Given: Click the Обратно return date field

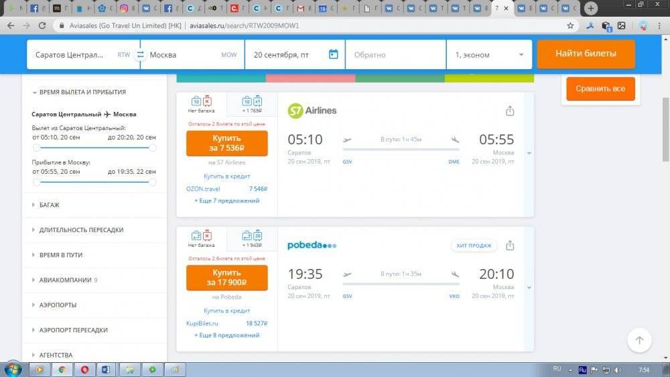Looking at the screenshot, I should coord(396,55).
